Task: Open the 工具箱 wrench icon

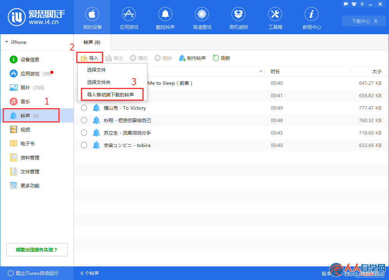Action: click(275, 14)
